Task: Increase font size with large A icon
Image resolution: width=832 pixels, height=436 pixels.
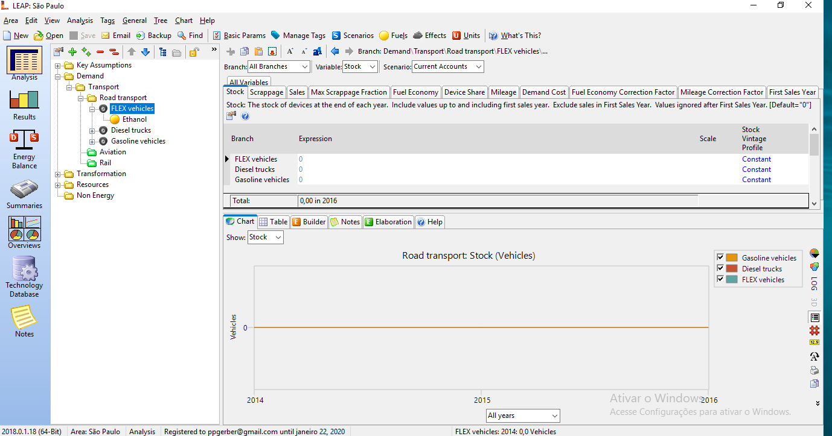Action: (x=290, y=51)
